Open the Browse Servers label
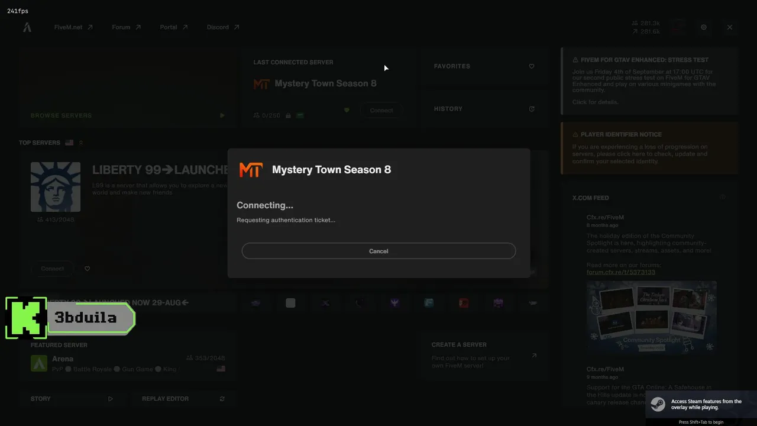 pos(62,115)
